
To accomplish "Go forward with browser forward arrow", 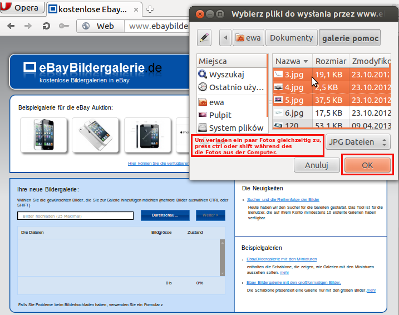I will (28, 26).
